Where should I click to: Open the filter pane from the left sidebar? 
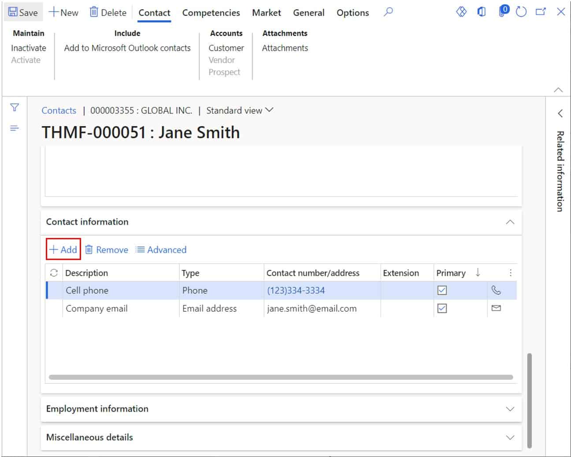(15, 107)
